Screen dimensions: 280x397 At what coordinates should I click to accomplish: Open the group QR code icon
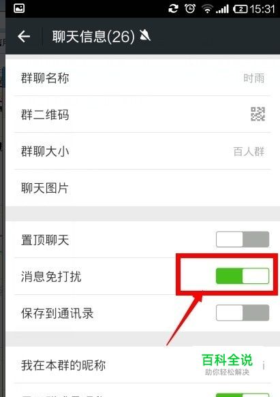point(258,114)
